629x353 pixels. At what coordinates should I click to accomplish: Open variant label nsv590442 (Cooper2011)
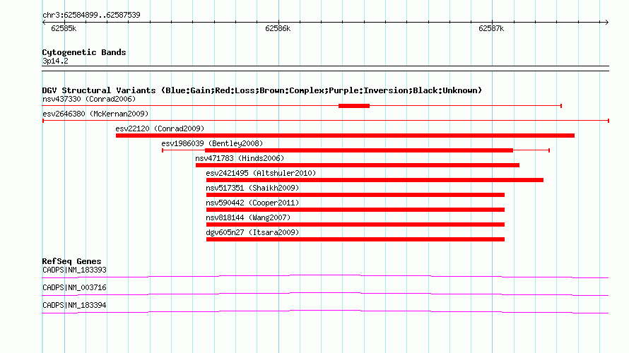(x=252, y=203)
